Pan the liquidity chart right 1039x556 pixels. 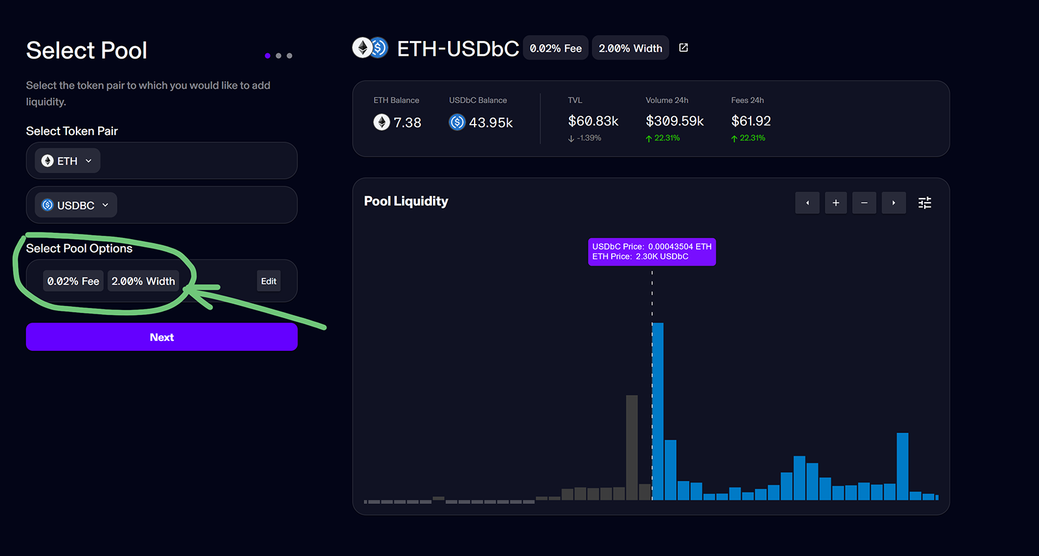click(x=894, y=203)
